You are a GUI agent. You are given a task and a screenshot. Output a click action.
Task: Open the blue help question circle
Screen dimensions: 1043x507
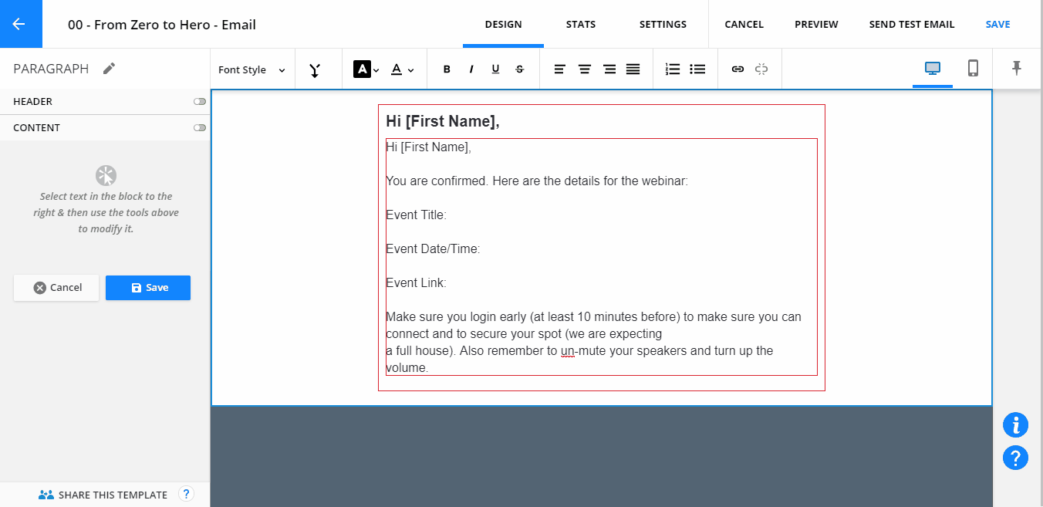point(1015,458)
